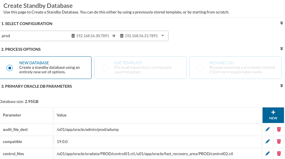The width and height of the screenshot is (285, 159).
Task: Delete the audit_file_dest parameter trash icon
Action: click(x=279, y=129)
